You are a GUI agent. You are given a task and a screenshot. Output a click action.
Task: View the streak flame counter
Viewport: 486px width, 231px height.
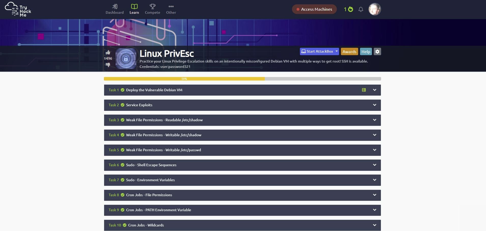[x=349, y=9]
